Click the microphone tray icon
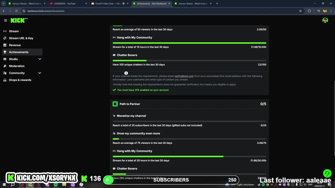 coord(297,185)
